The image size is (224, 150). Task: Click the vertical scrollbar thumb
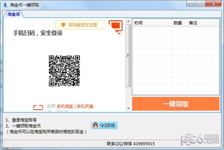128,56
